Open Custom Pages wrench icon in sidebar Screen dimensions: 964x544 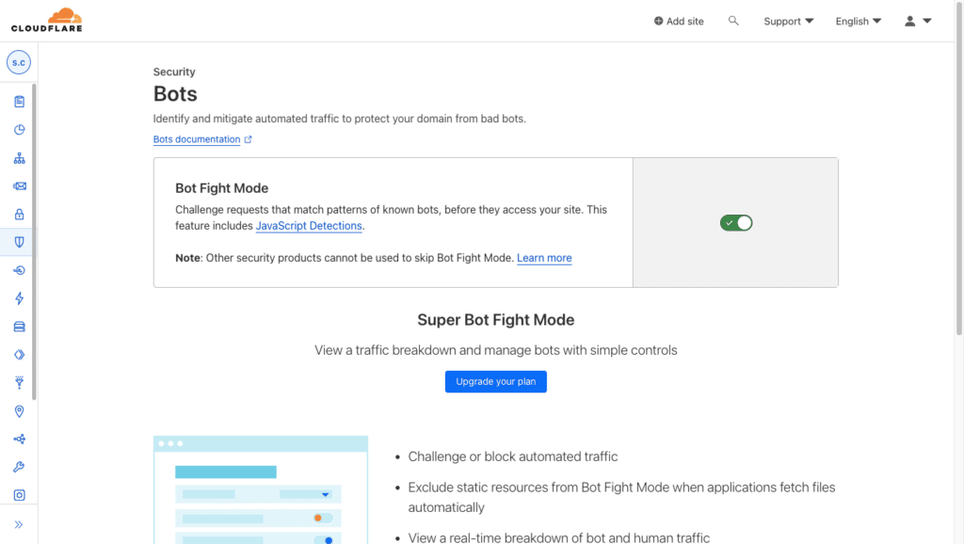click(x=19, y=467)
